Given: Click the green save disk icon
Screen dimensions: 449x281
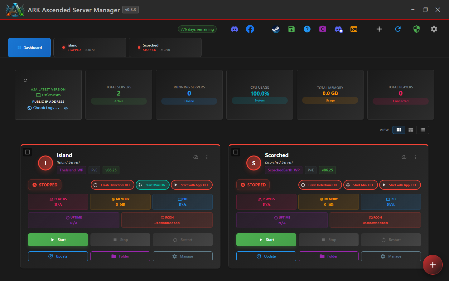Looking at the screenshot, I should click(292, 29).
